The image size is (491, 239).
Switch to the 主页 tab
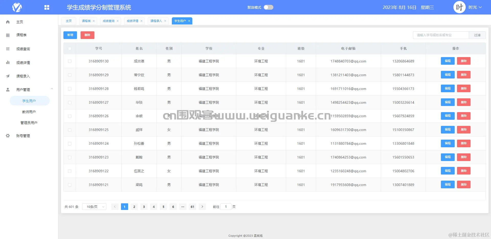[x=69, y=21]
